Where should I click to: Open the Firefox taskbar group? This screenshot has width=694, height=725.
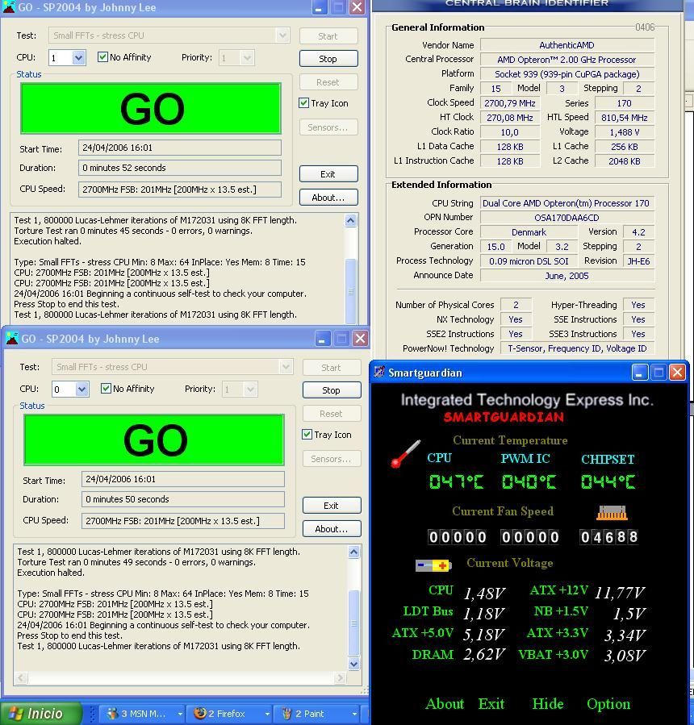pyautogui.click(x=229, y=714)
